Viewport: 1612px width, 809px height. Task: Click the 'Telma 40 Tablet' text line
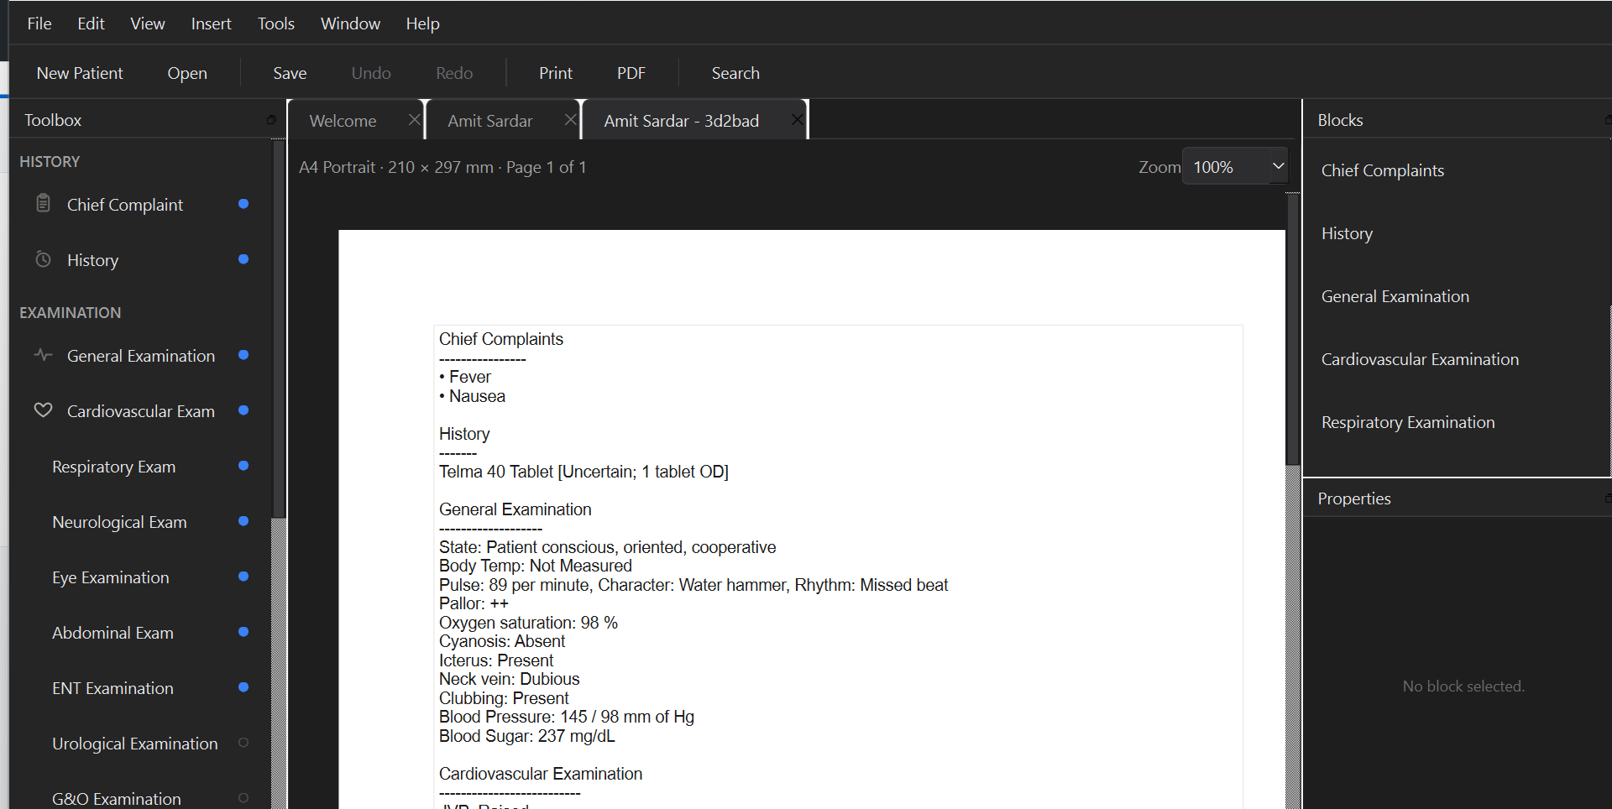point(584,472)
